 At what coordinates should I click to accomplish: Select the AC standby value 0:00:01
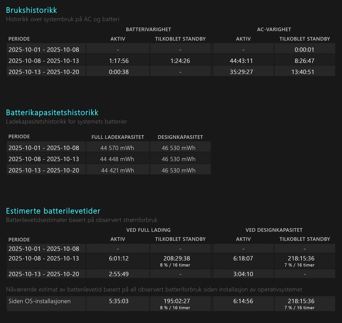[304, 50]
